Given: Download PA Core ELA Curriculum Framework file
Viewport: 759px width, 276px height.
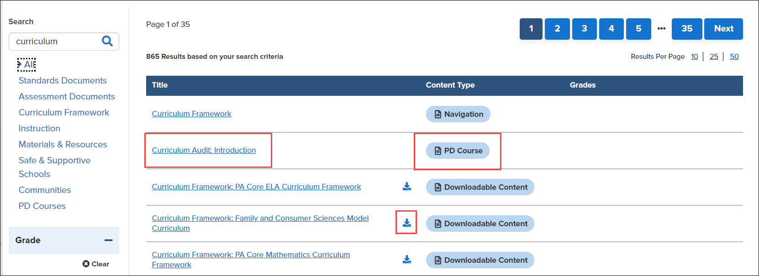Looking at the screenshot, I should (406, 187).
